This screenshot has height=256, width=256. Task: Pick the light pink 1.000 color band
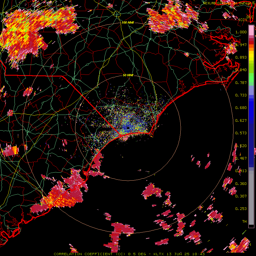coord(251,30)
